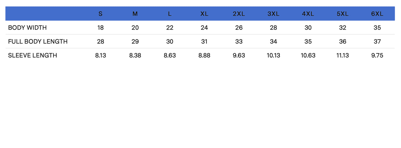Click full body length value 33
The width and height of the screenshot is (401, 148).
(239, 41)
